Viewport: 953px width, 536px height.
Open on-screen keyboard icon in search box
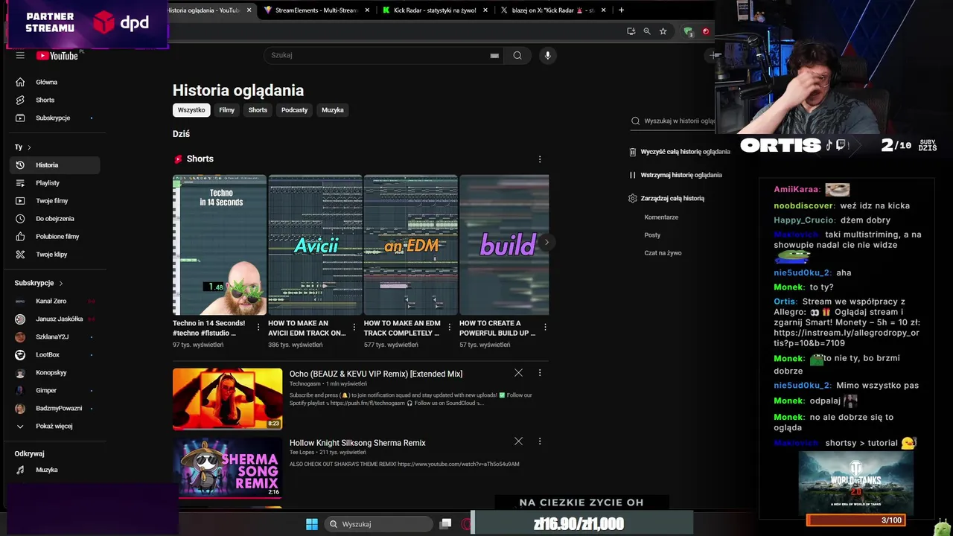pos(494,55)
